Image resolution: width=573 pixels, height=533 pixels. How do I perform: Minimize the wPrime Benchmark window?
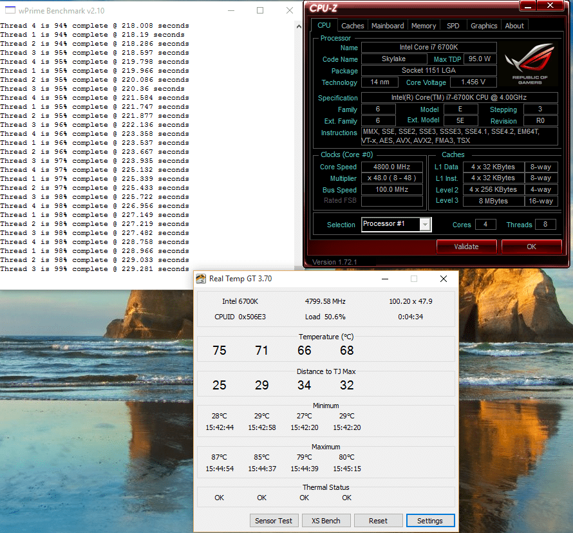pos(231,10)
